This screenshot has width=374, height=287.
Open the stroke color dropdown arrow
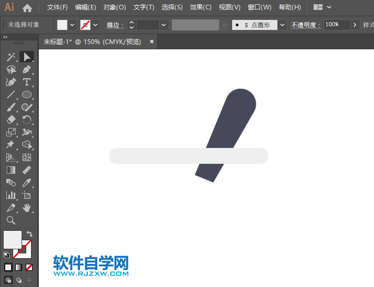96,25
